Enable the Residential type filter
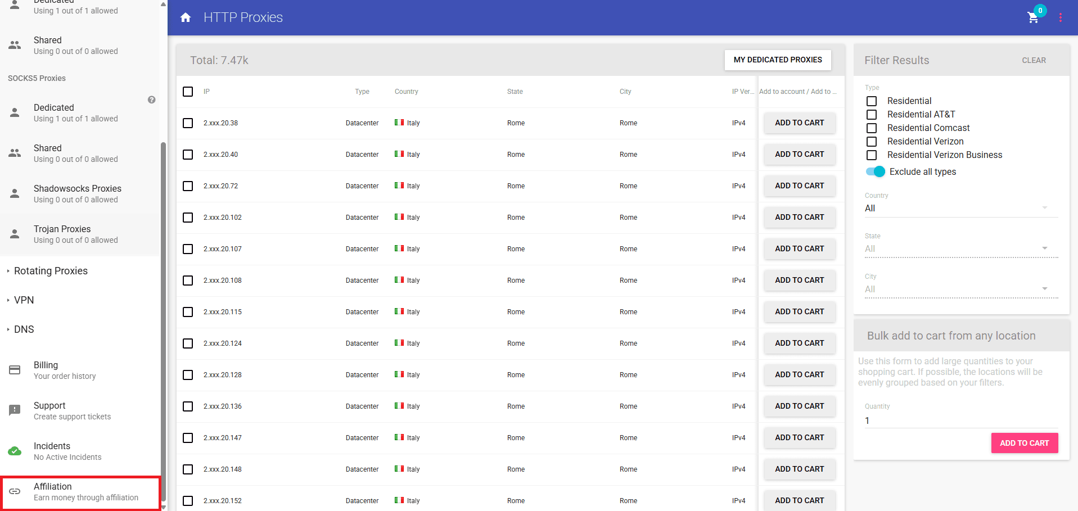This screenshot has width=1078, height=511. [872, 101]
